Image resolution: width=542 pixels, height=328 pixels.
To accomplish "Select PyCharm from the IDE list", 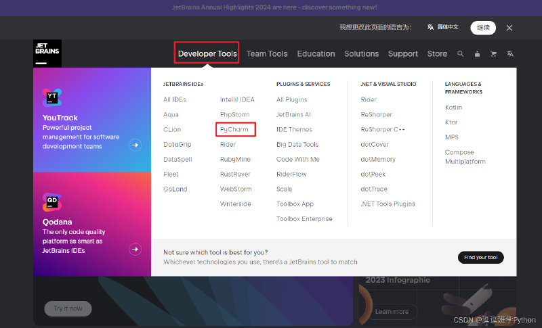I will (x=234, y=129).
